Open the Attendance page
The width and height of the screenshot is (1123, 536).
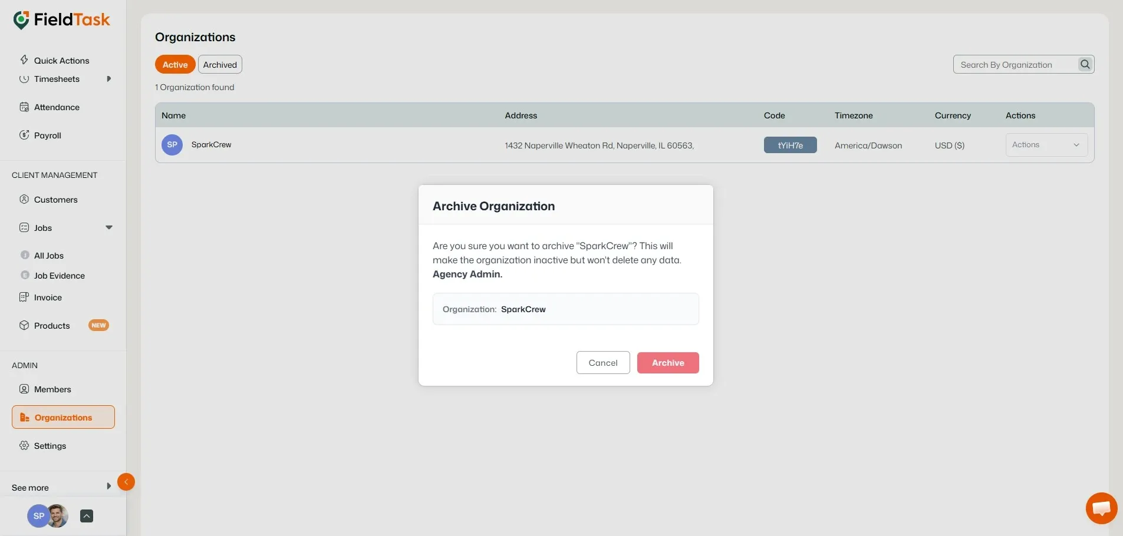tap(57, 107)
